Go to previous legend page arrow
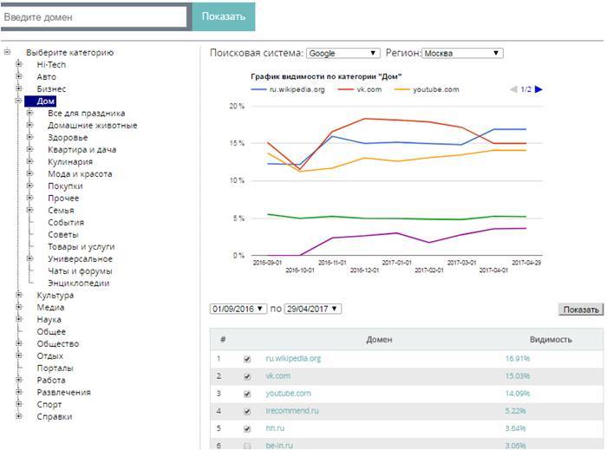 (513, 89)
